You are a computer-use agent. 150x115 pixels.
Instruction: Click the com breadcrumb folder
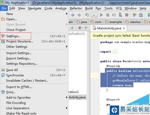click(96, 22)
